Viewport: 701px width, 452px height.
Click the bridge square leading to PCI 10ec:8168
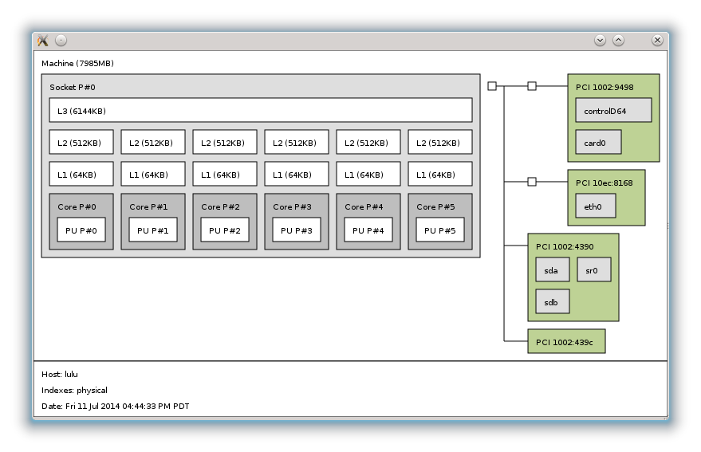(x=532, y=182)
